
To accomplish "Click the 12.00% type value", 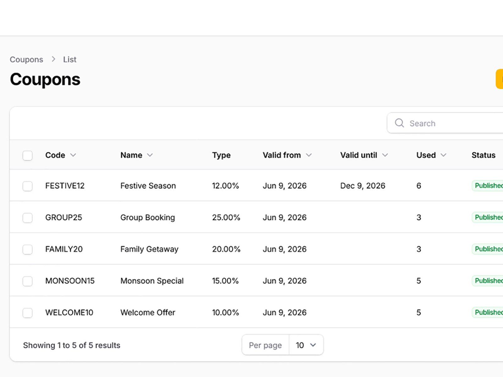I will coord(225,186).
